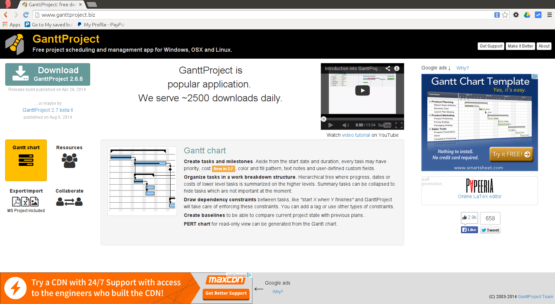Click the 2.9k likes counter

click(469, 218)
